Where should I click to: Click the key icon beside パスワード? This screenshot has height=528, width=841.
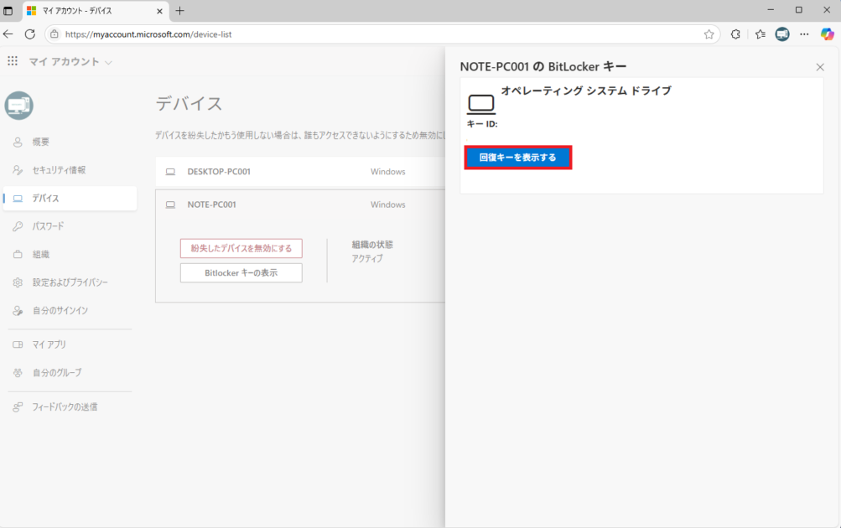pos(18,226)
